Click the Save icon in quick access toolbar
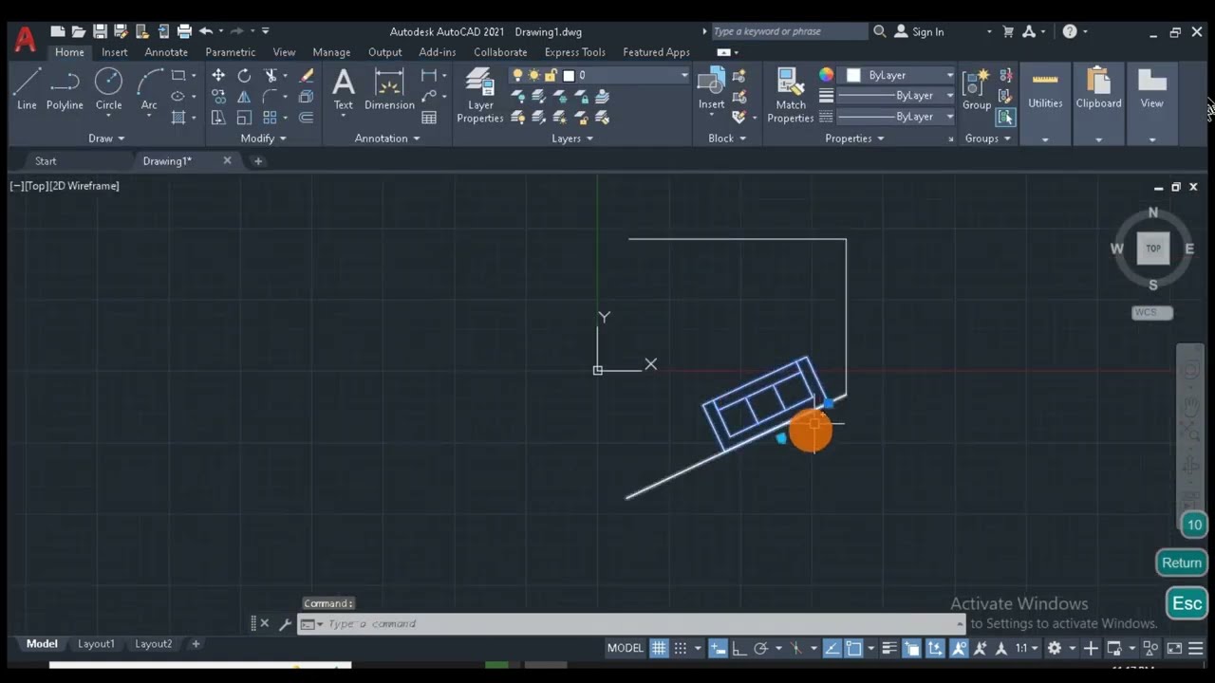 pyautogui.click(x=99, y=31)
